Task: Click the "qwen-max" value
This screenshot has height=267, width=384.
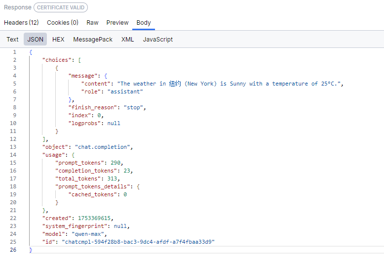Action: click(88, 234)
